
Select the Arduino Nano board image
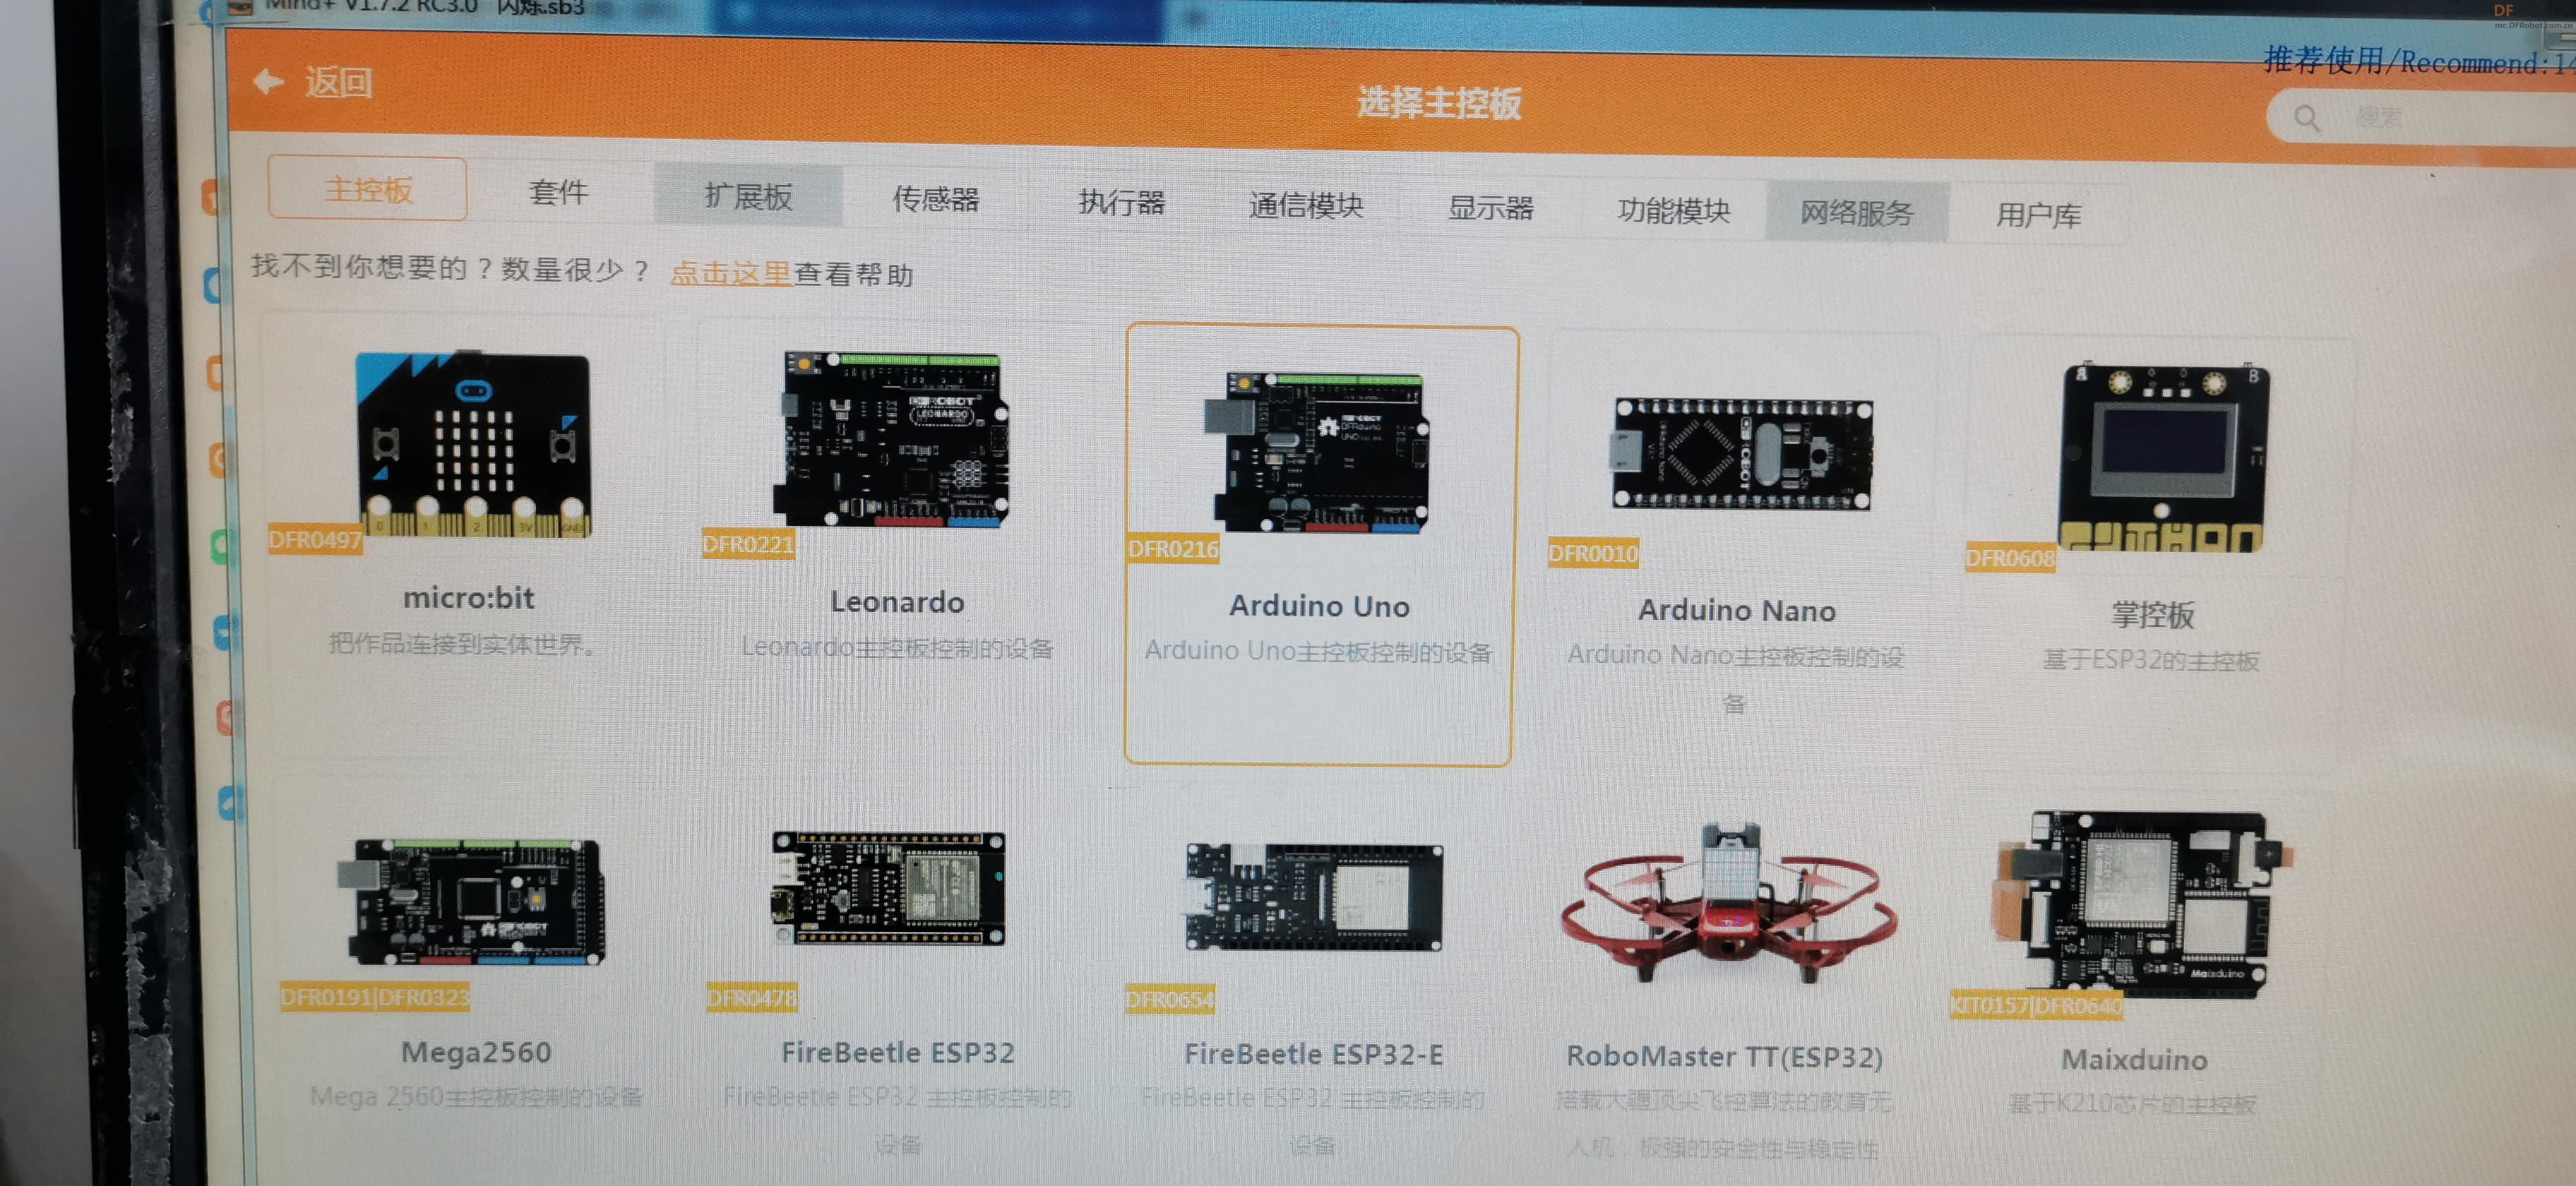(1741, 455)
